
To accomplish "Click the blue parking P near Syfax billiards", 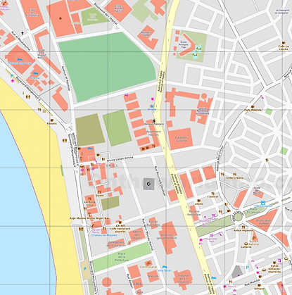I will click(248, 268).
